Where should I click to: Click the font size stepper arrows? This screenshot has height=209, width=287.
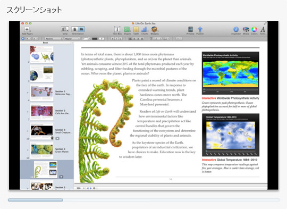pos(89,39)
